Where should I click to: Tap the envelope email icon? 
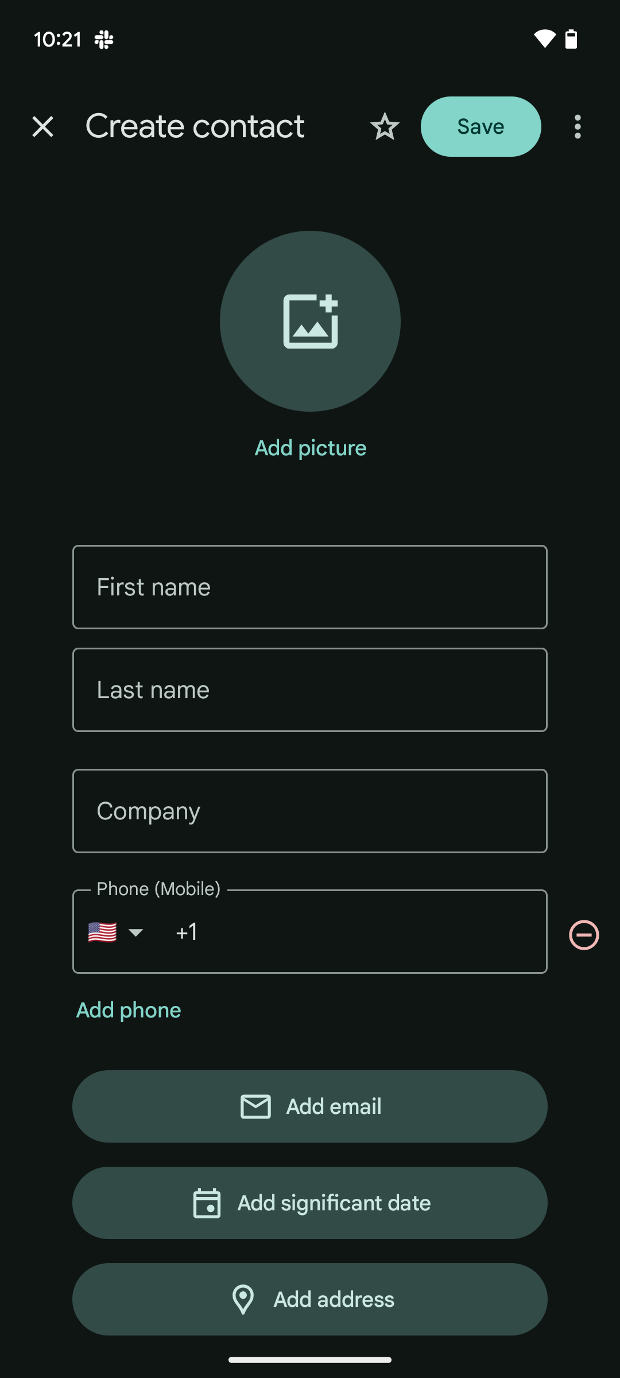click(x=255, y=1106)
